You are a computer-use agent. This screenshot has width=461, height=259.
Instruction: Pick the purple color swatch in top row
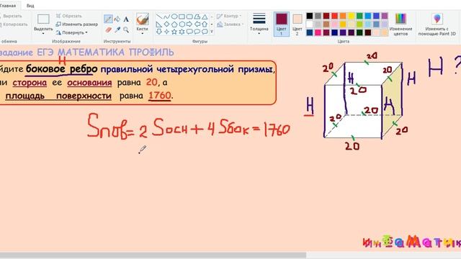[x=385, y=16]
